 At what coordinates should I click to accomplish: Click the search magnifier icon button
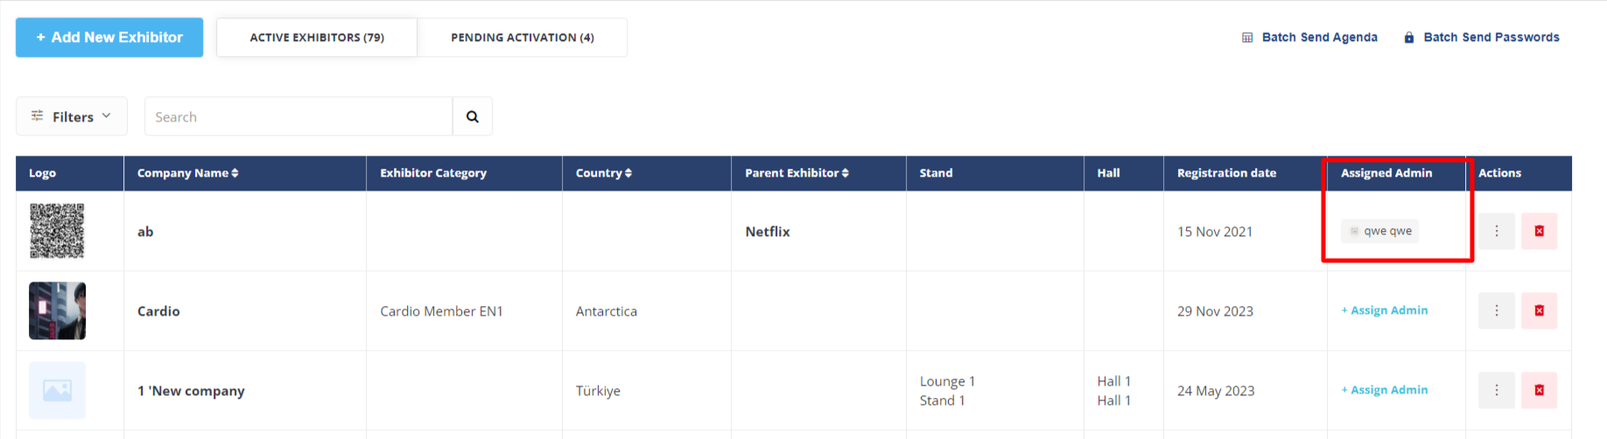473,116
